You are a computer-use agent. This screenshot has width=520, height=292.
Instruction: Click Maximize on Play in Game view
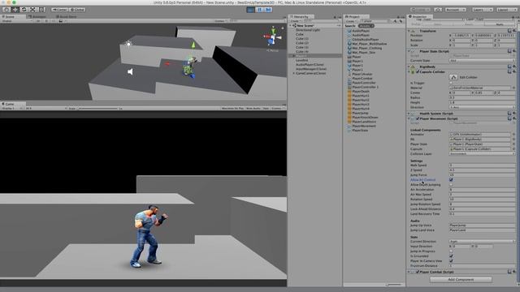232,108
